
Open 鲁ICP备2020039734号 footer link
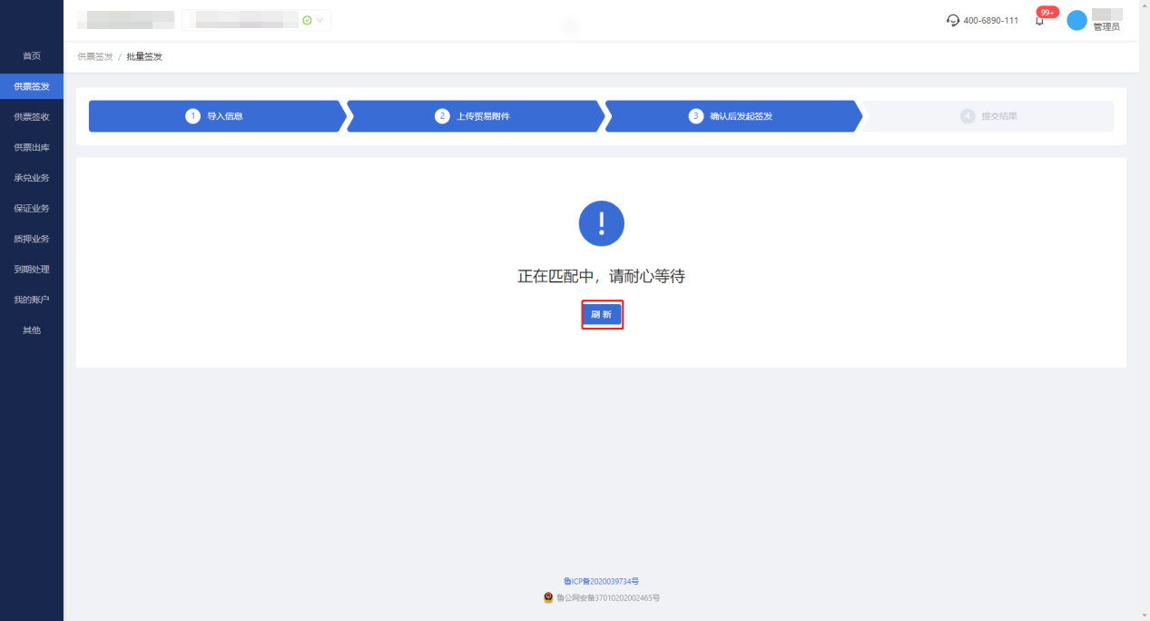[x=602, y=581]
